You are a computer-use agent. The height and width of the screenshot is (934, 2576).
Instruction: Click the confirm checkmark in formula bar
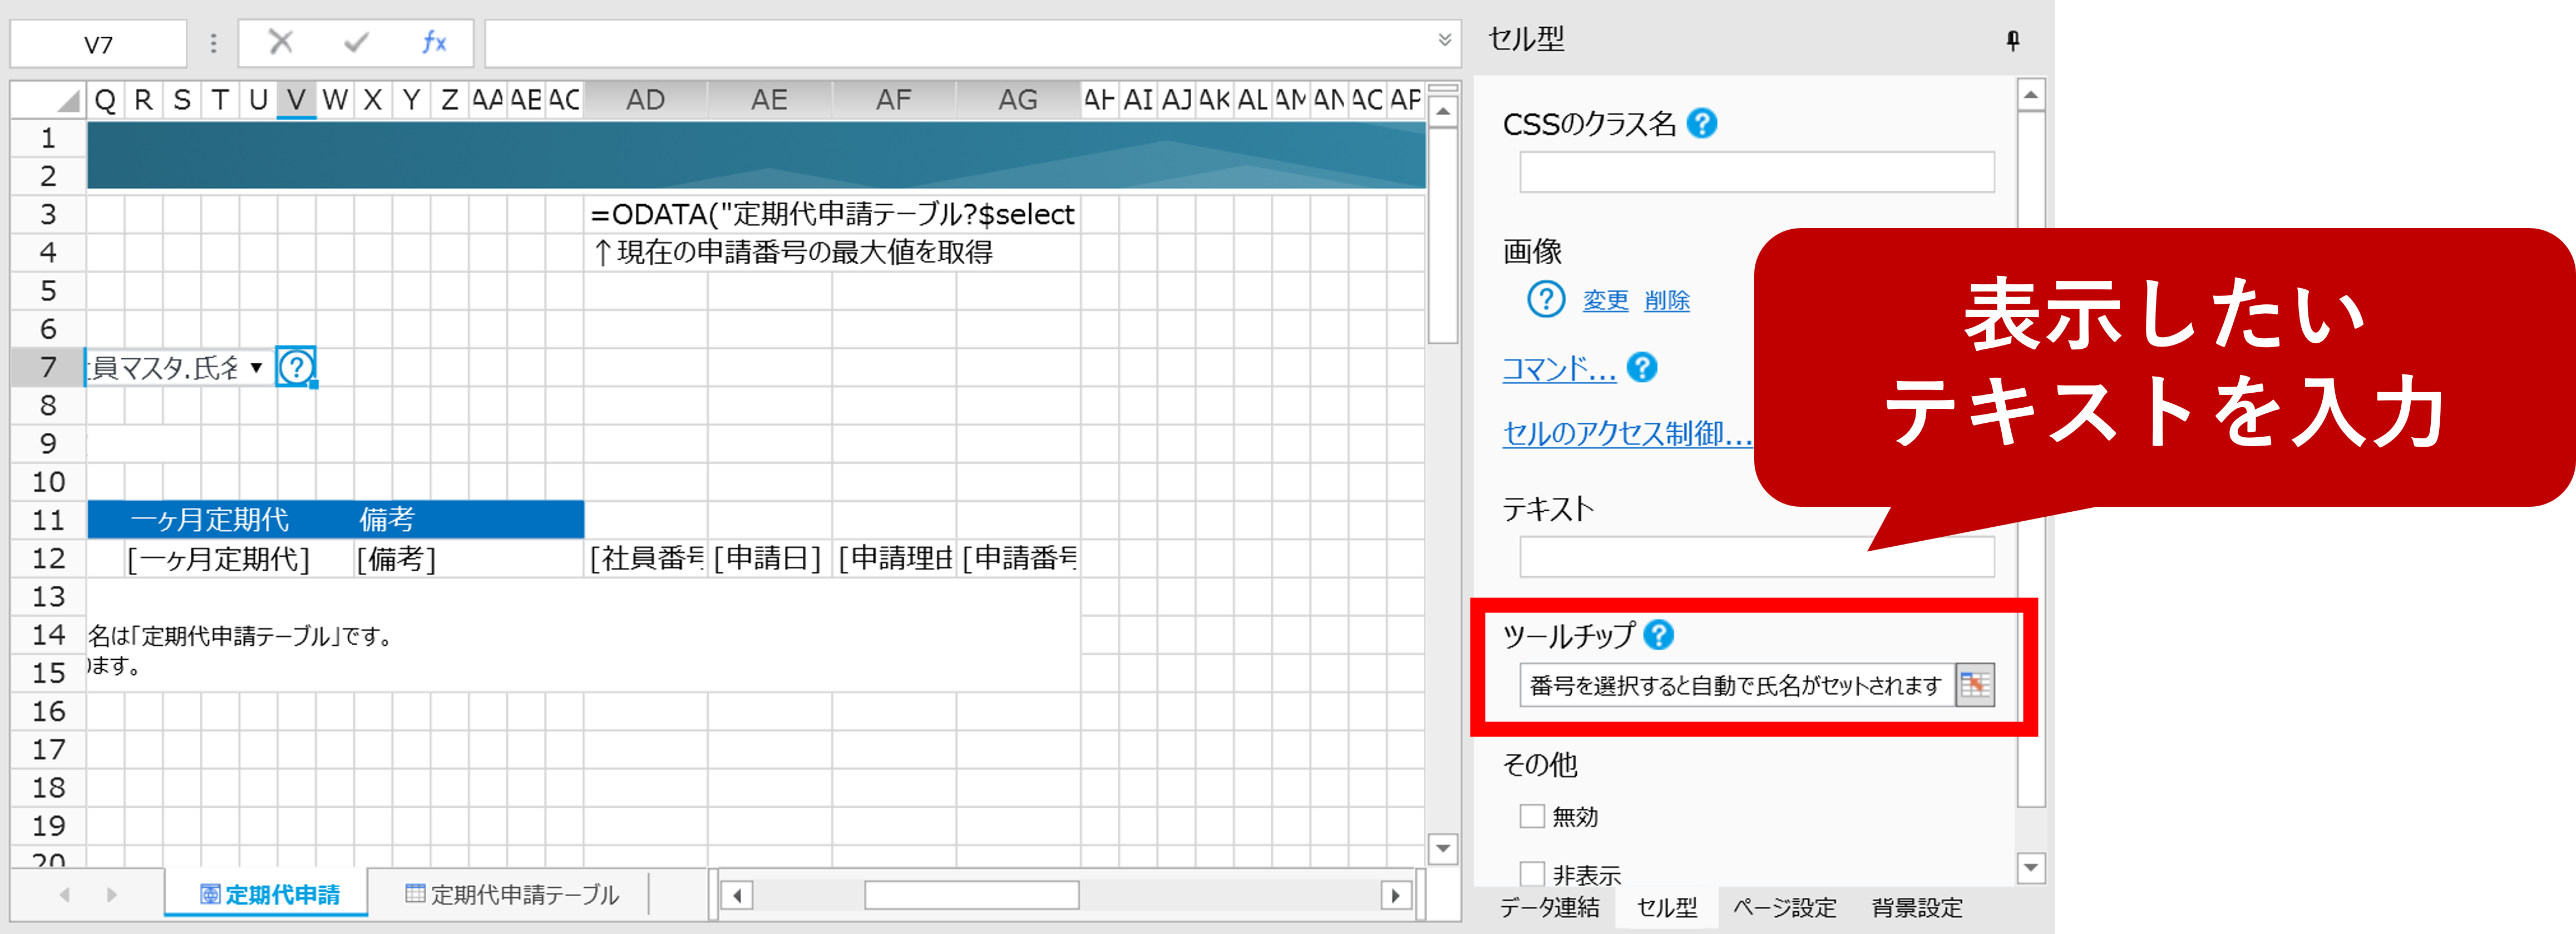[x=356, y=42]
